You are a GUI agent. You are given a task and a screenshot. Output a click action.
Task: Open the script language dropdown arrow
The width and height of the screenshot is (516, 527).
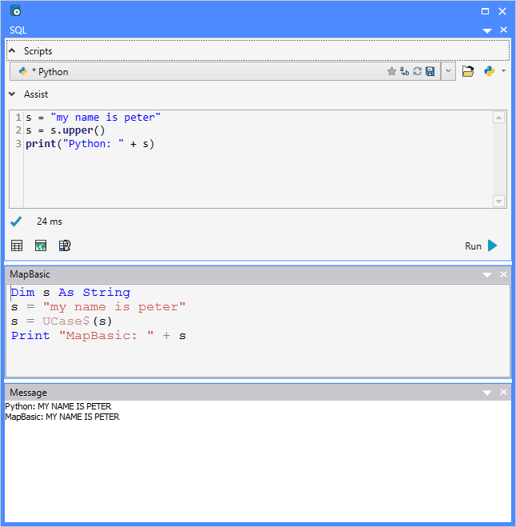click(503, 71)
